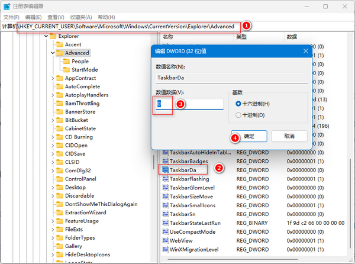
Task: Click the TaskbarBadges DWORD icon
Action: (165, 161)
